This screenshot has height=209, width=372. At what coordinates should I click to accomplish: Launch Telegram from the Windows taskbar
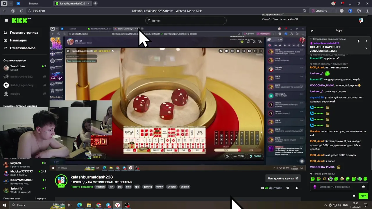[108, 205]
